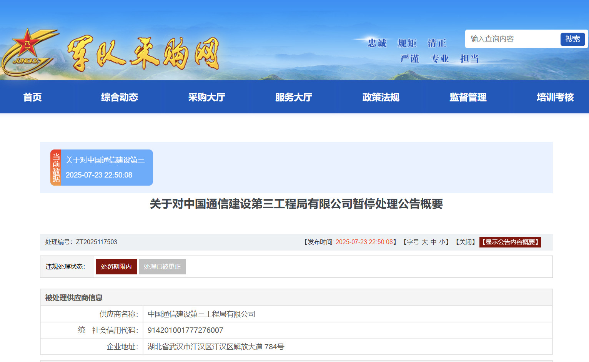Screen dimensions: 589x362
Task: Select 综合动态 from the navigation bar
Action: click(x=119, y=97)
